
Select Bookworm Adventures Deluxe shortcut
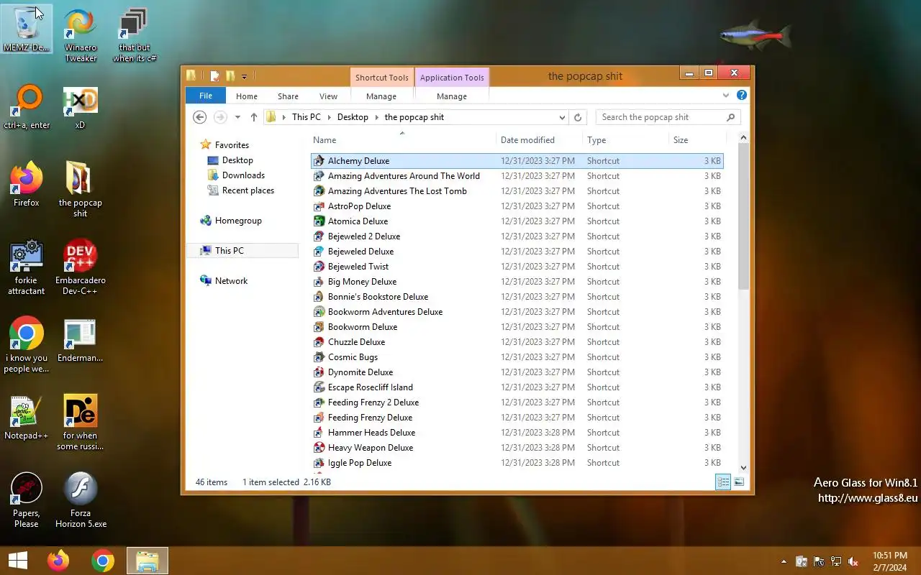pyautogui.click(x=517, y=312)
